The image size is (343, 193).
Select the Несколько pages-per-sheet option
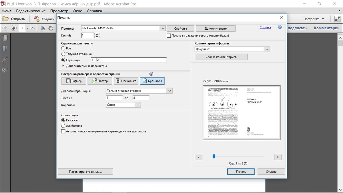tap(126, 81)
